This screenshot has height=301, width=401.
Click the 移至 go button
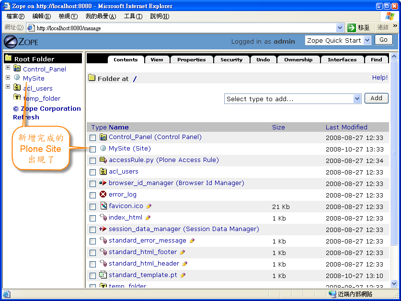(359, 27)
